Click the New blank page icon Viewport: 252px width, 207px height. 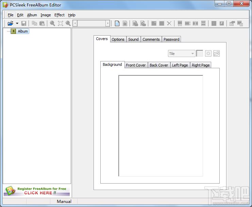coord(117,23)
